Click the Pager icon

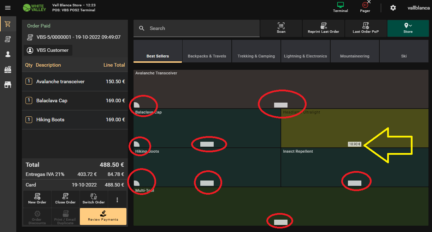coord(365,7)
